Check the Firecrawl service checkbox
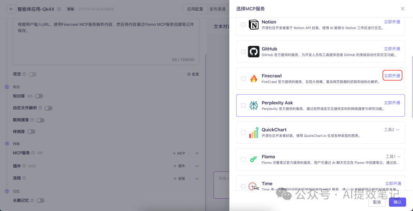 click(243, 78)
